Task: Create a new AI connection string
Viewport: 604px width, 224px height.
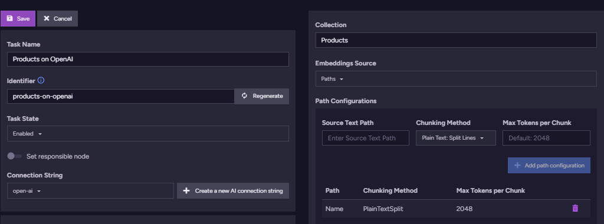Action: point(233,190)
